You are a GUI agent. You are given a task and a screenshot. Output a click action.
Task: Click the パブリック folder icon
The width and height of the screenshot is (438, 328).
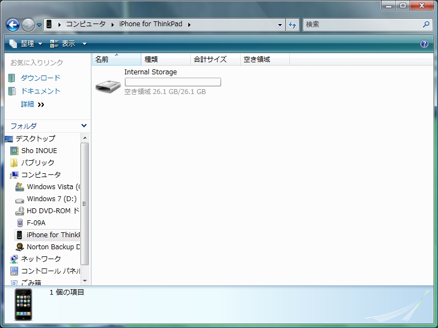pyautogui.click(x=14, y=162)
